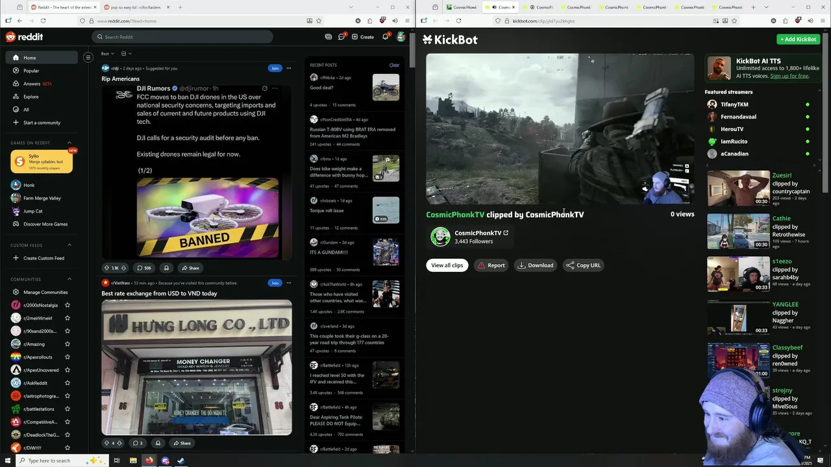The height and width of the screenshot is (467, 831).
Task: Open overflow menu on r/VietNam post
Action: (289, 283)
